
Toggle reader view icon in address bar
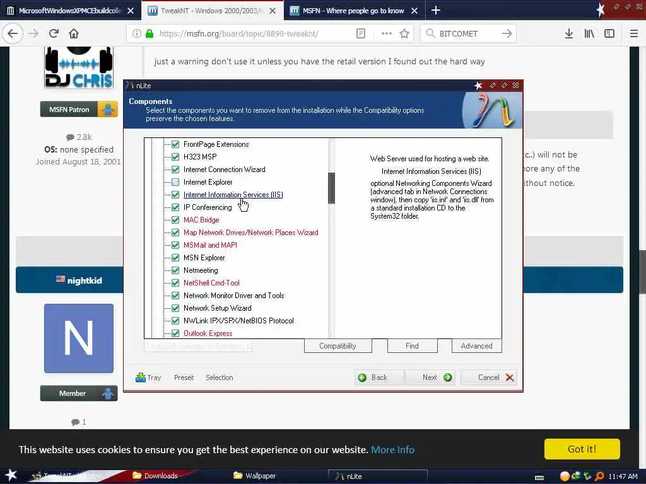tap(360, 33)
